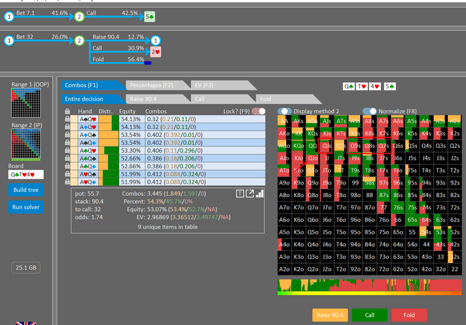Open the bar chart icon in summary box

(x=260, y=194)
